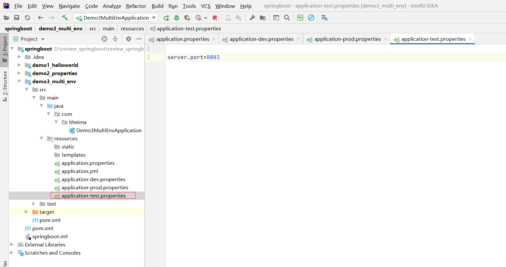Expand the External Libraries node
This screenshot has width=506, height=267.
[x=12, y=244]
